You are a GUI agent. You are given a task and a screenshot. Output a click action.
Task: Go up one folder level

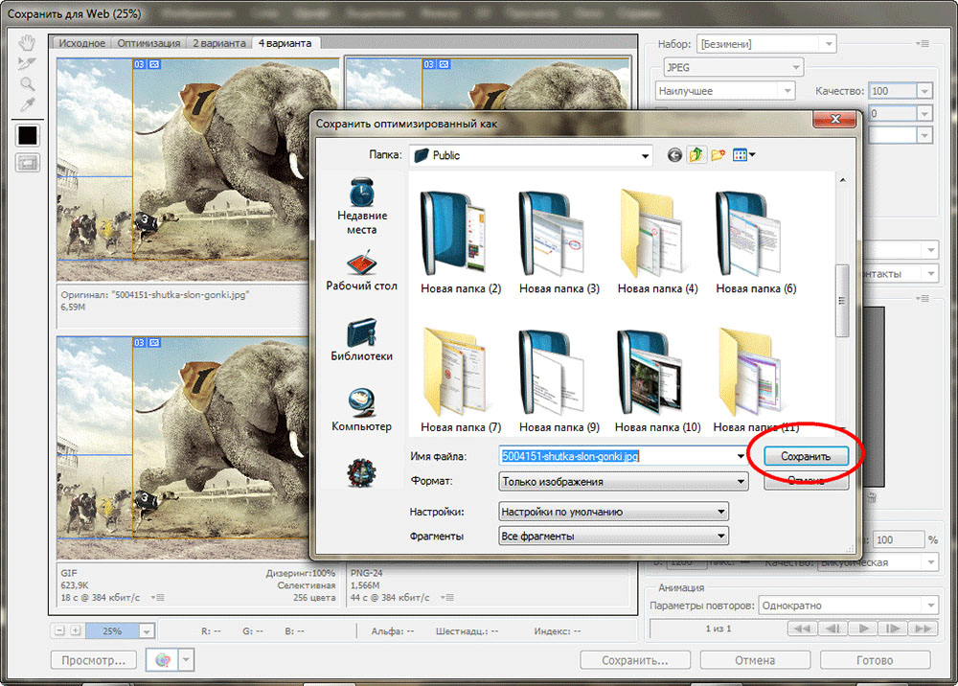696,155
